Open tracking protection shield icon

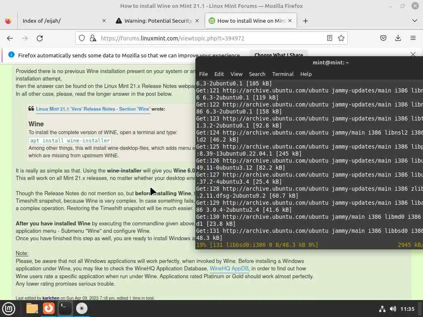click(82, 38)
